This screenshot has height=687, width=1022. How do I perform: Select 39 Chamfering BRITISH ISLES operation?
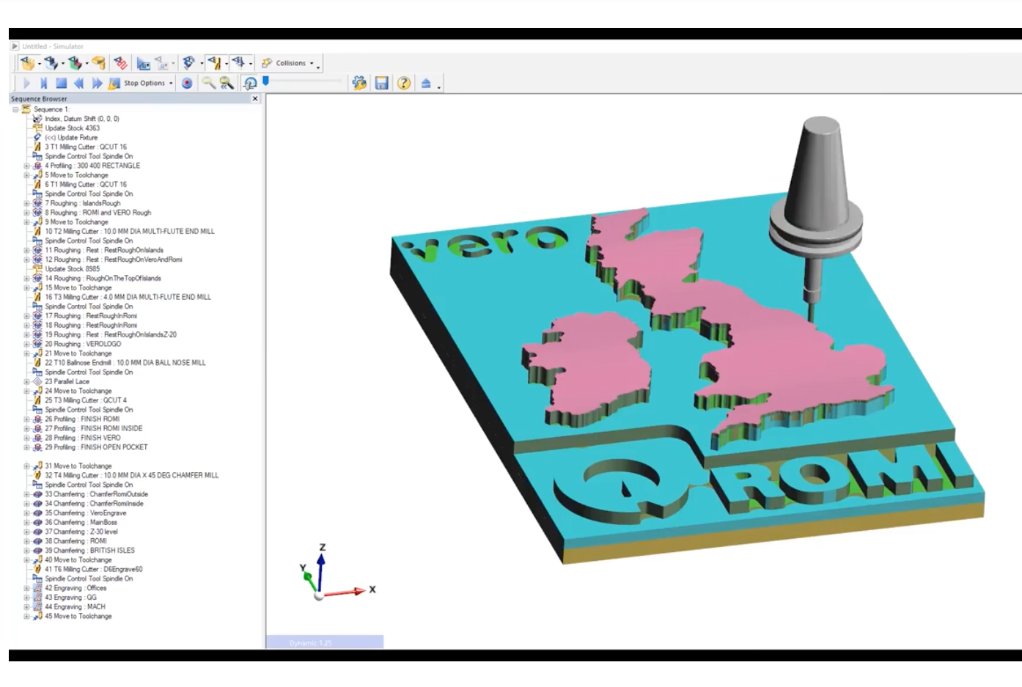[89, 551]
